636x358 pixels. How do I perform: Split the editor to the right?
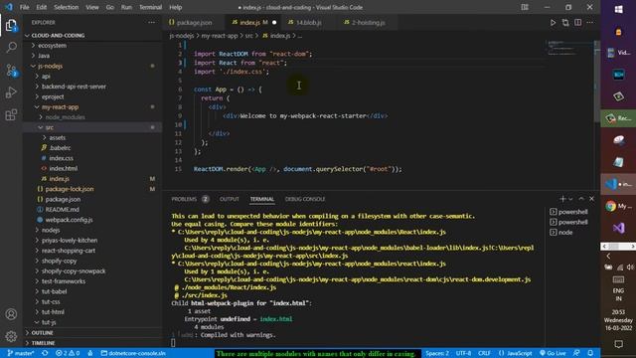[577, 23]
